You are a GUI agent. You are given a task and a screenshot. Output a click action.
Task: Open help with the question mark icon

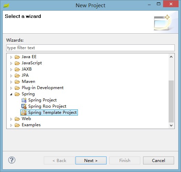12,160
